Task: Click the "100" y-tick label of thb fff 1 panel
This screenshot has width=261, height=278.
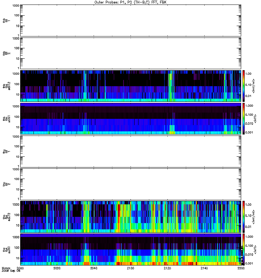Action: pyautogui.click(x=17, y=15)
